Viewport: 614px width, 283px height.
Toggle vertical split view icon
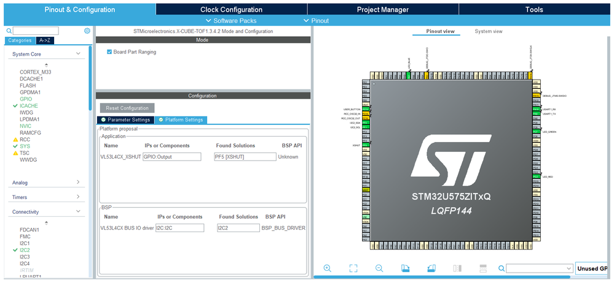457,268
